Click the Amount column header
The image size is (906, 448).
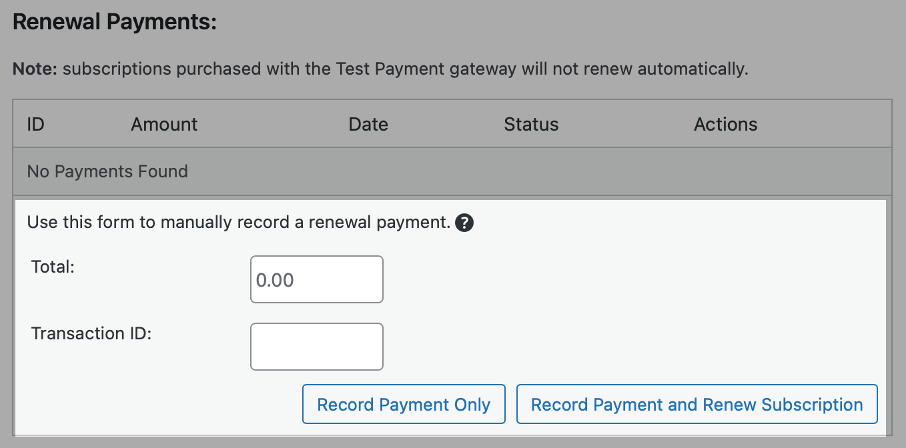164,124
